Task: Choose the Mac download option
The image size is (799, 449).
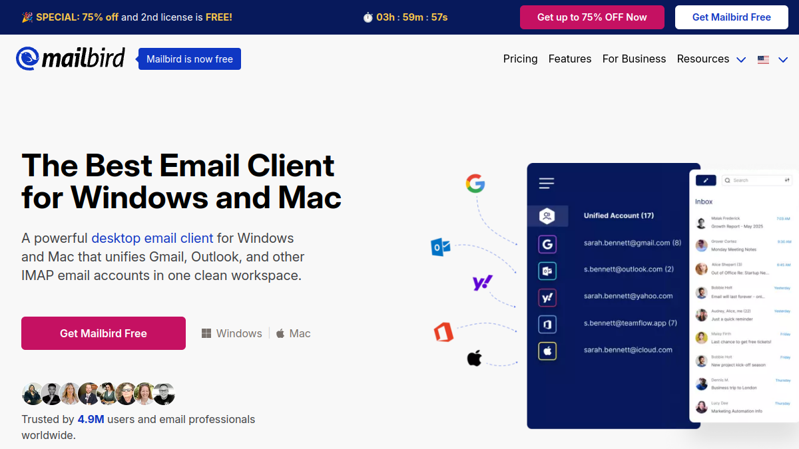Action: click(293, 333)
